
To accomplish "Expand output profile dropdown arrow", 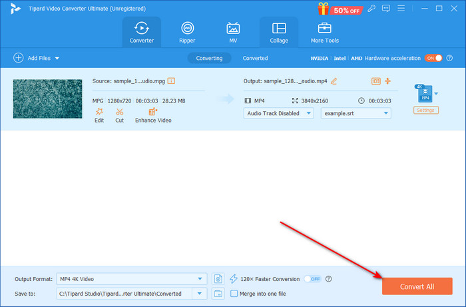I will pos(436,94).
